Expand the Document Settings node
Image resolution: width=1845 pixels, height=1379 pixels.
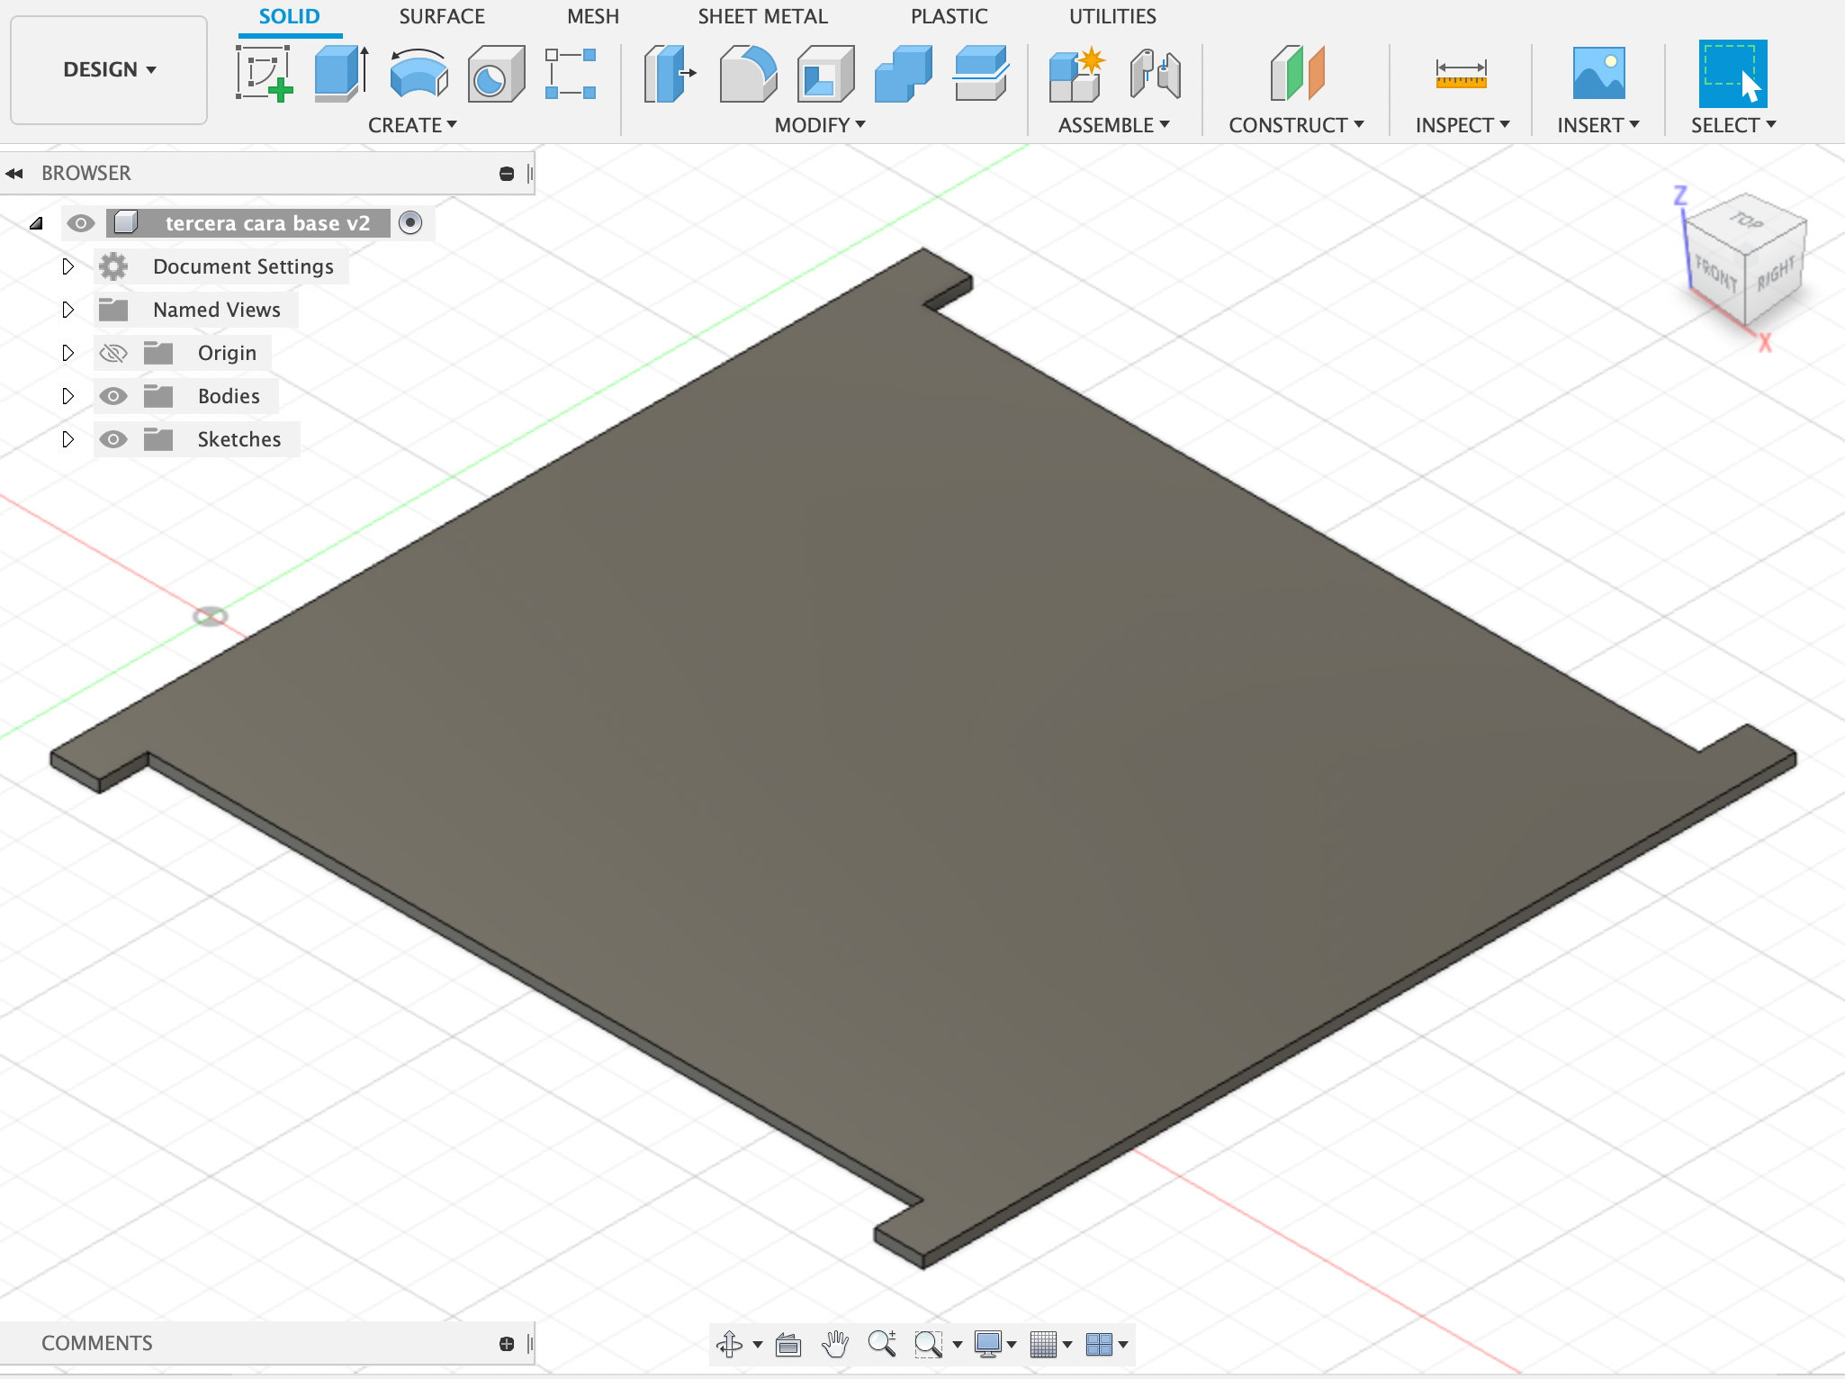68,265
